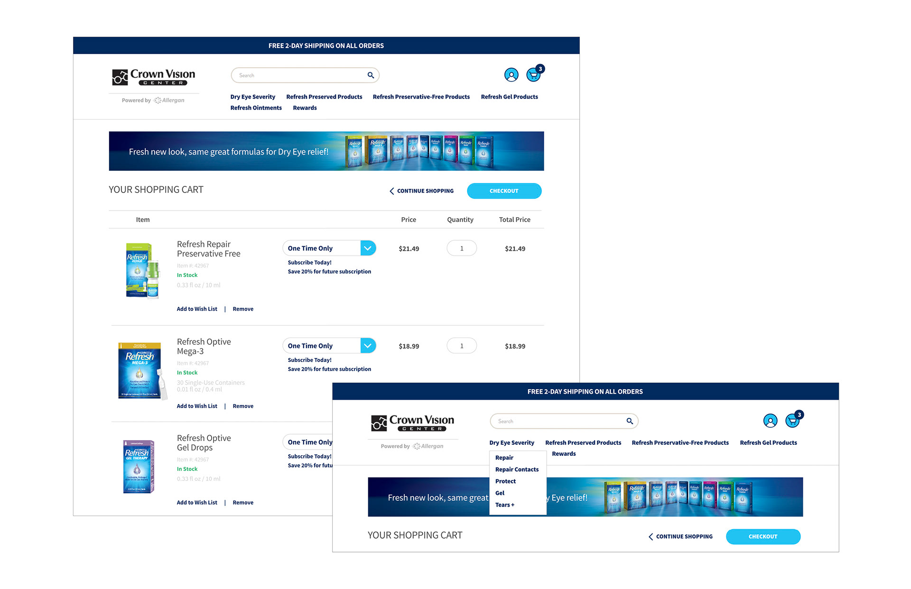Click the Free 2-Day Shipping bar in the upper window
The height and width of the screenshot is (589, 911).
pos(326,46)
